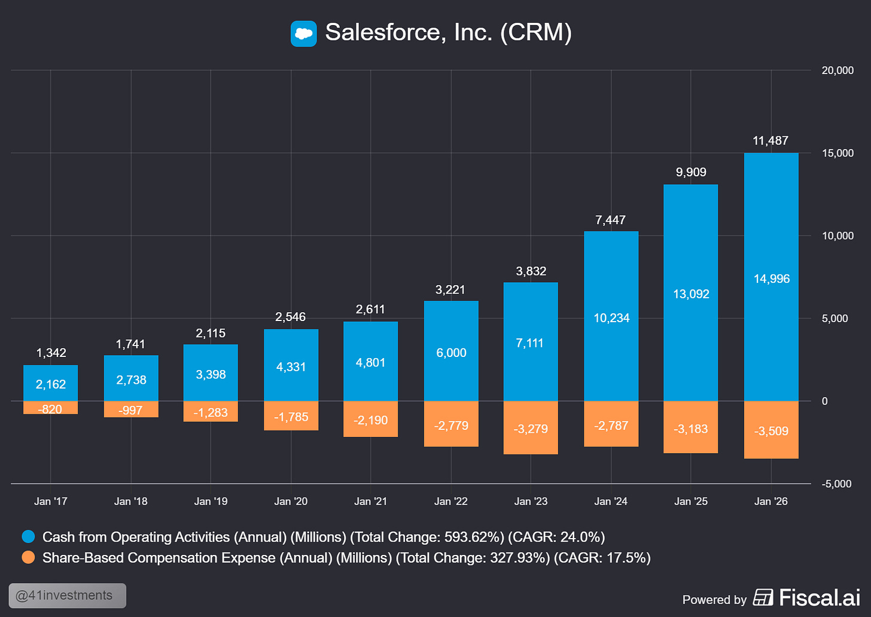Click the "13,092" value in the blue bar
Viewport: 871px width, 617px height.
(x=691, y=294)
